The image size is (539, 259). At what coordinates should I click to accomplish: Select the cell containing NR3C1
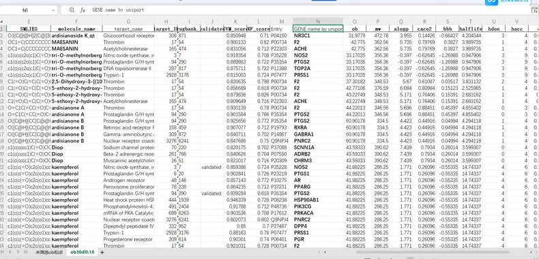tap(318, 35)
